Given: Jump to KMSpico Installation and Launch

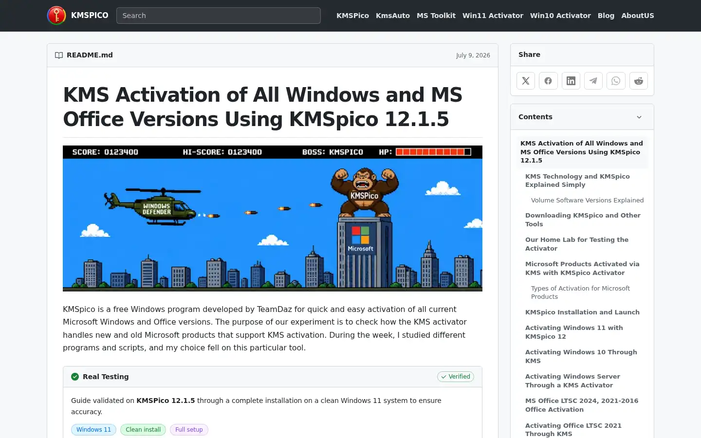Looking at the screenshot, I should pyautogui.click(x=582, y=312).
